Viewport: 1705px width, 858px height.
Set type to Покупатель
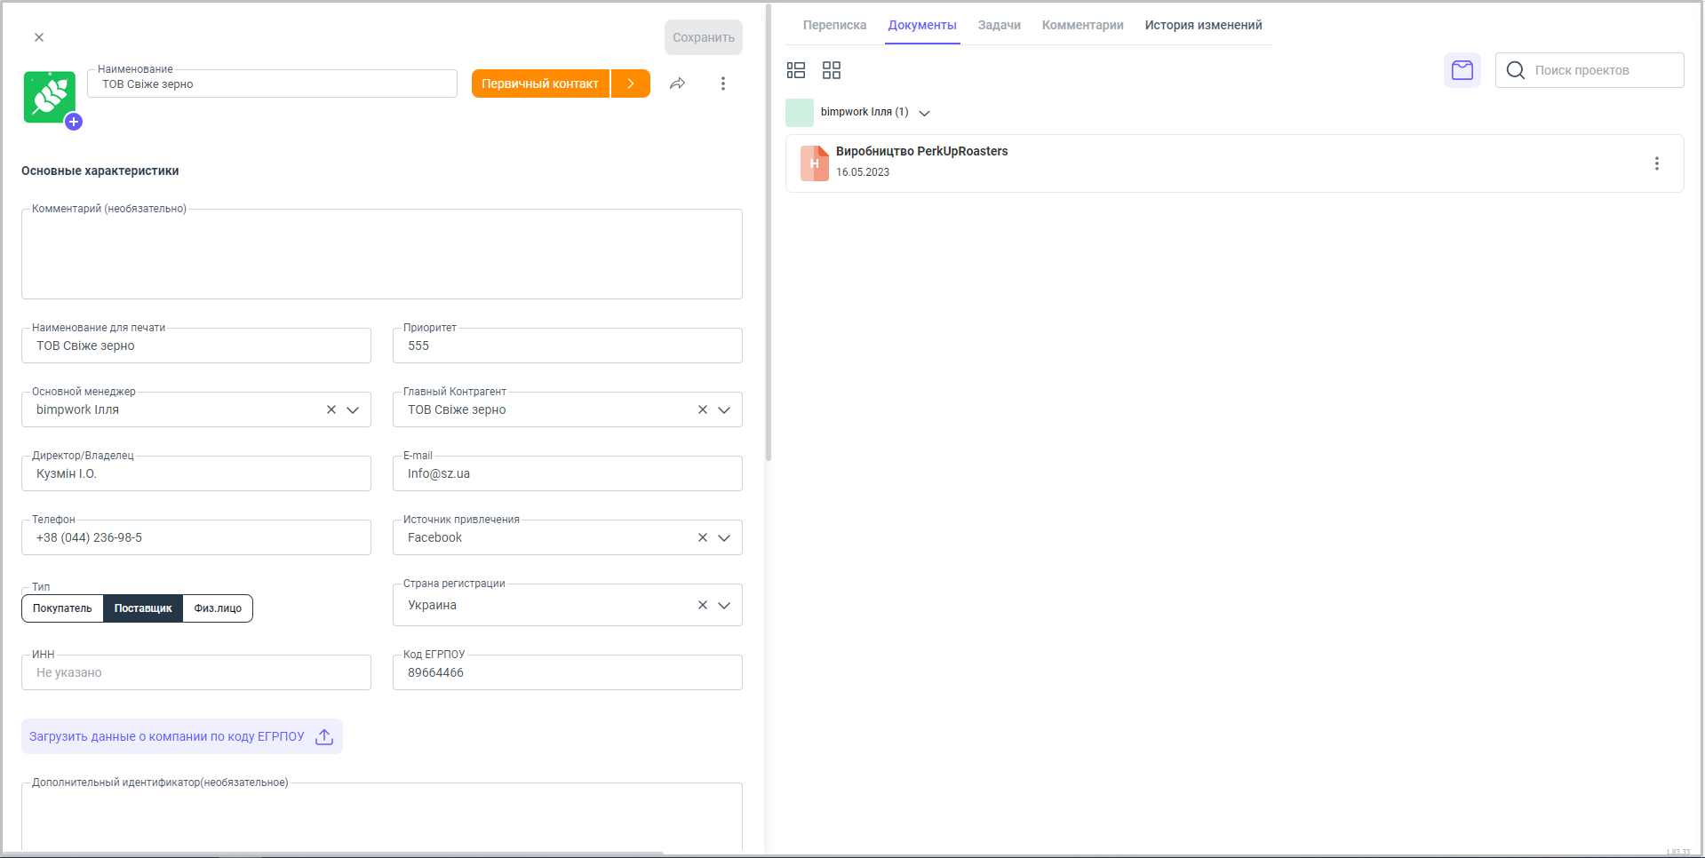coord(62,608)
